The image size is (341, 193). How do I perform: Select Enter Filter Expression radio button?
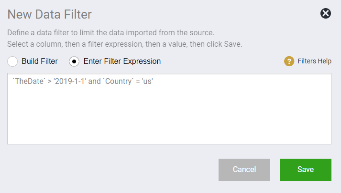74,61
